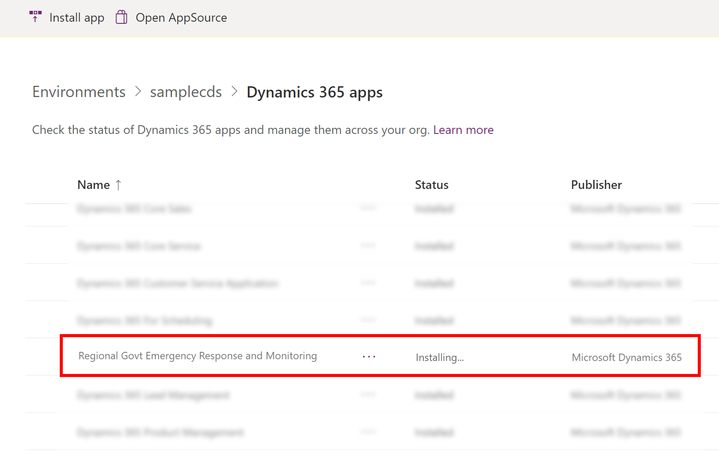Click the Install app icon
The width and height of the screenshot is (719, 455).
[36, 17]
